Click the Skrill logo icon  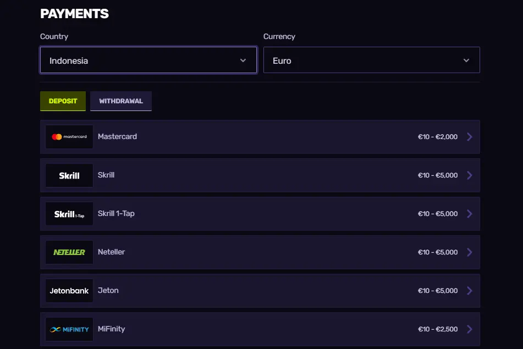coord(69,175)
